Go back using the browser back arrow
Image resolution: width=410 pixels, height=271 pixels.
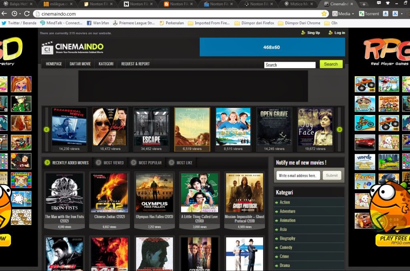pyautogui.click(x=4, y=13)
